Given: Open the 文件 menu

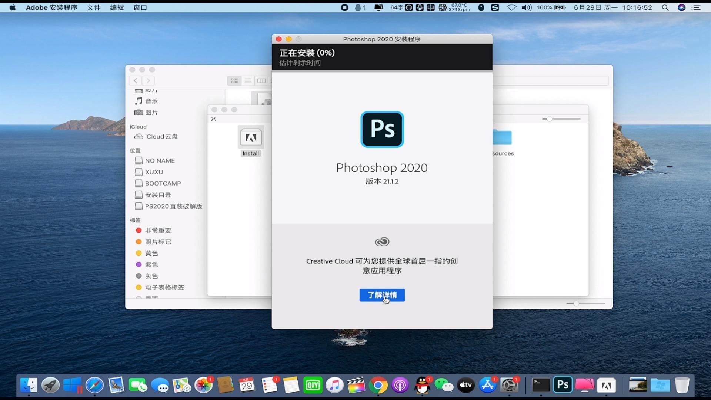Looking at the screenshot, I should pos(94,7).
